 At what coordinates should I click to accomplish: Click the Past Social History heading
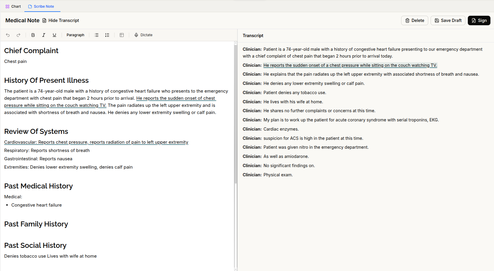point(35,245)
